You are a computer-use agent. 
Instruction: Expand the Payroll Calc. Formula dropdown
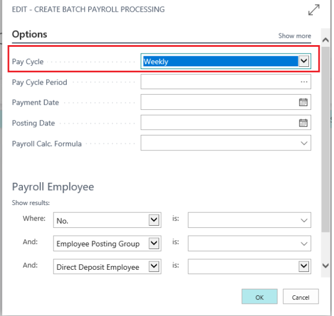point(304,143)
